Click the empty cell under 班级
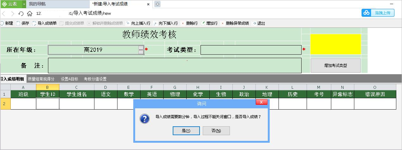This screenshot has width=402, height=150. (23, 104)
